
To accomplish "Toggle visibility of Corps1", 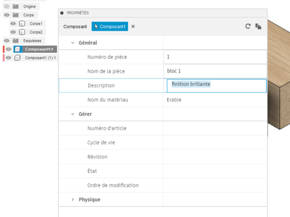I will [x=13, y=23].
